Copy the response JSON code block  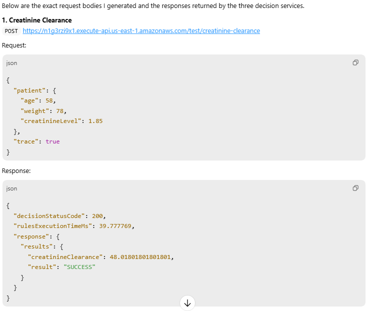pyautogui.click(x=355, y=188)
